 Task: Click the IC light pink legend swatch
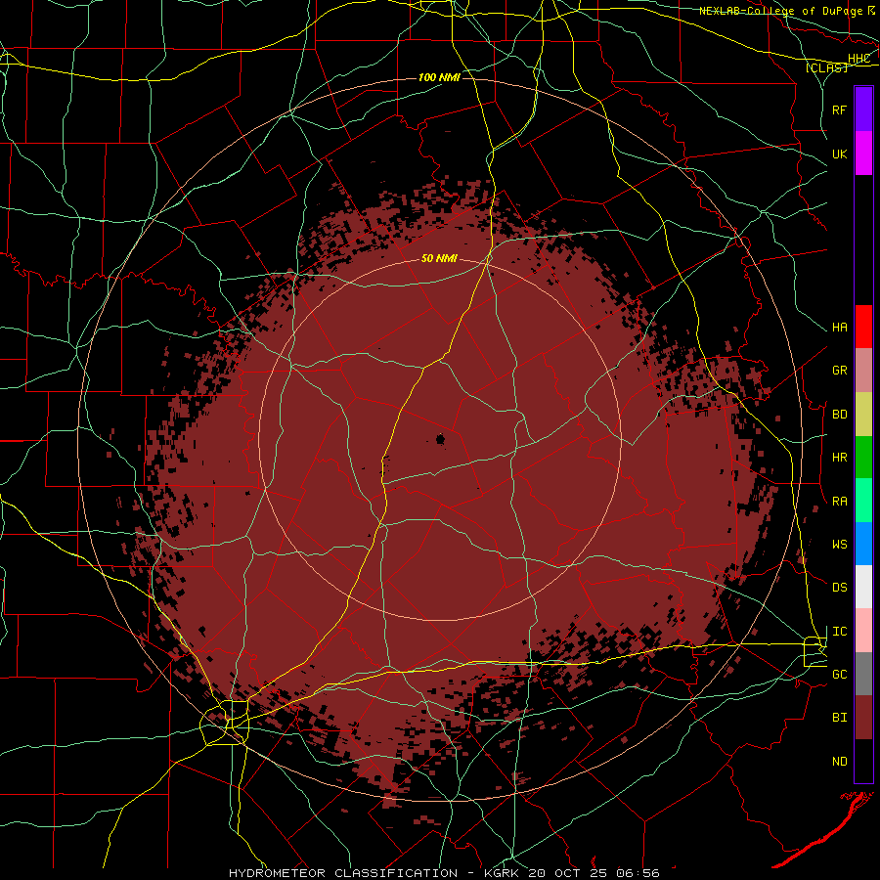pos(863,631)
